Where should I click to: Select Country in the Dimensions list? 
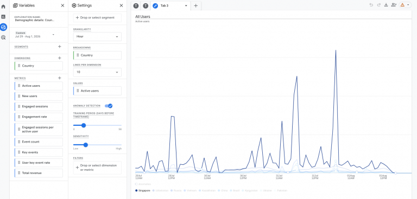[39, 66]
